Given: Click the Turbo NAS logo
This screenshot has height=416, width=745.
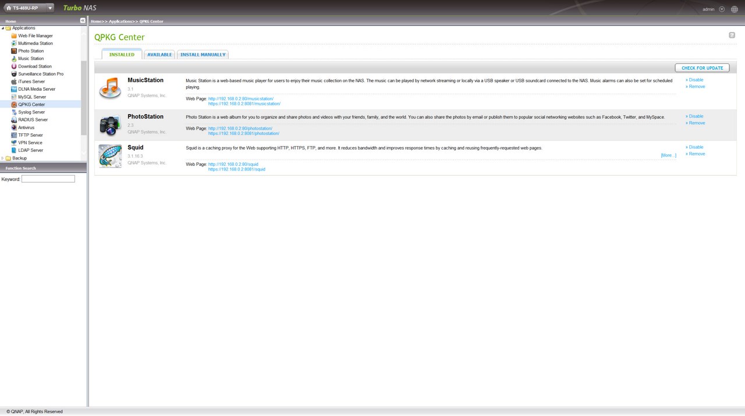Looking at the screenshot, I should click(80, 8).
